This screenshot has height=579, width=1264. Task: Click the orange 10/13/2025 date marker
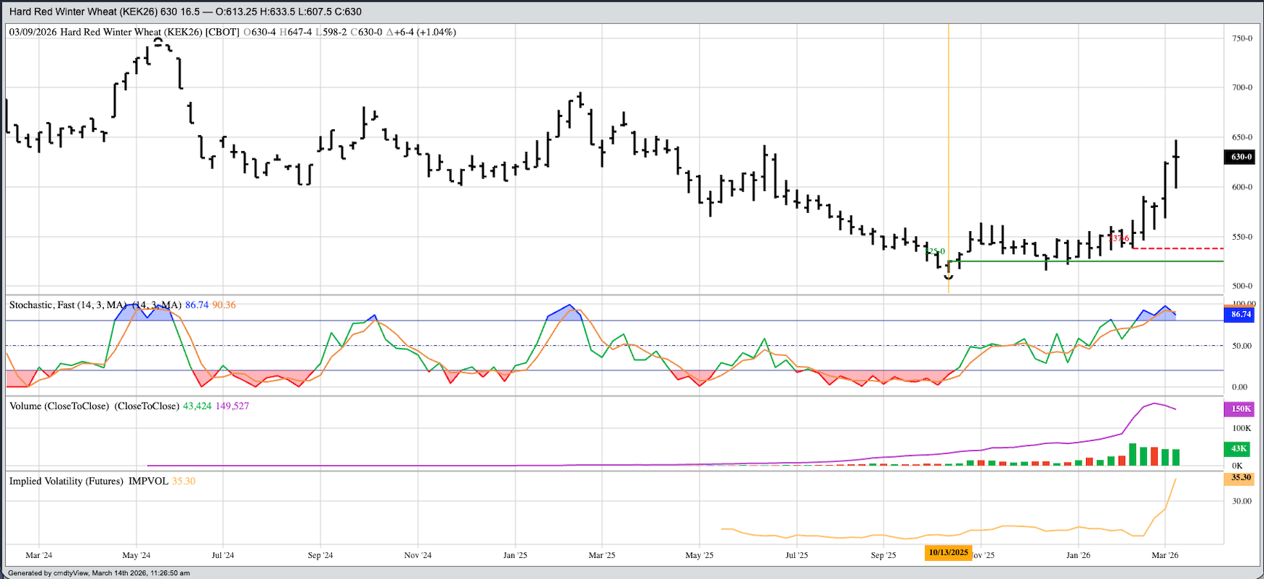[x=948, y=553]
